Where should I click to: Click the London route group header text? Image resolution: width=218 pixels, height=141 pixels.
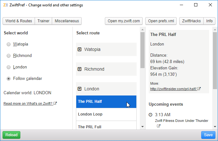pos(92,89)
